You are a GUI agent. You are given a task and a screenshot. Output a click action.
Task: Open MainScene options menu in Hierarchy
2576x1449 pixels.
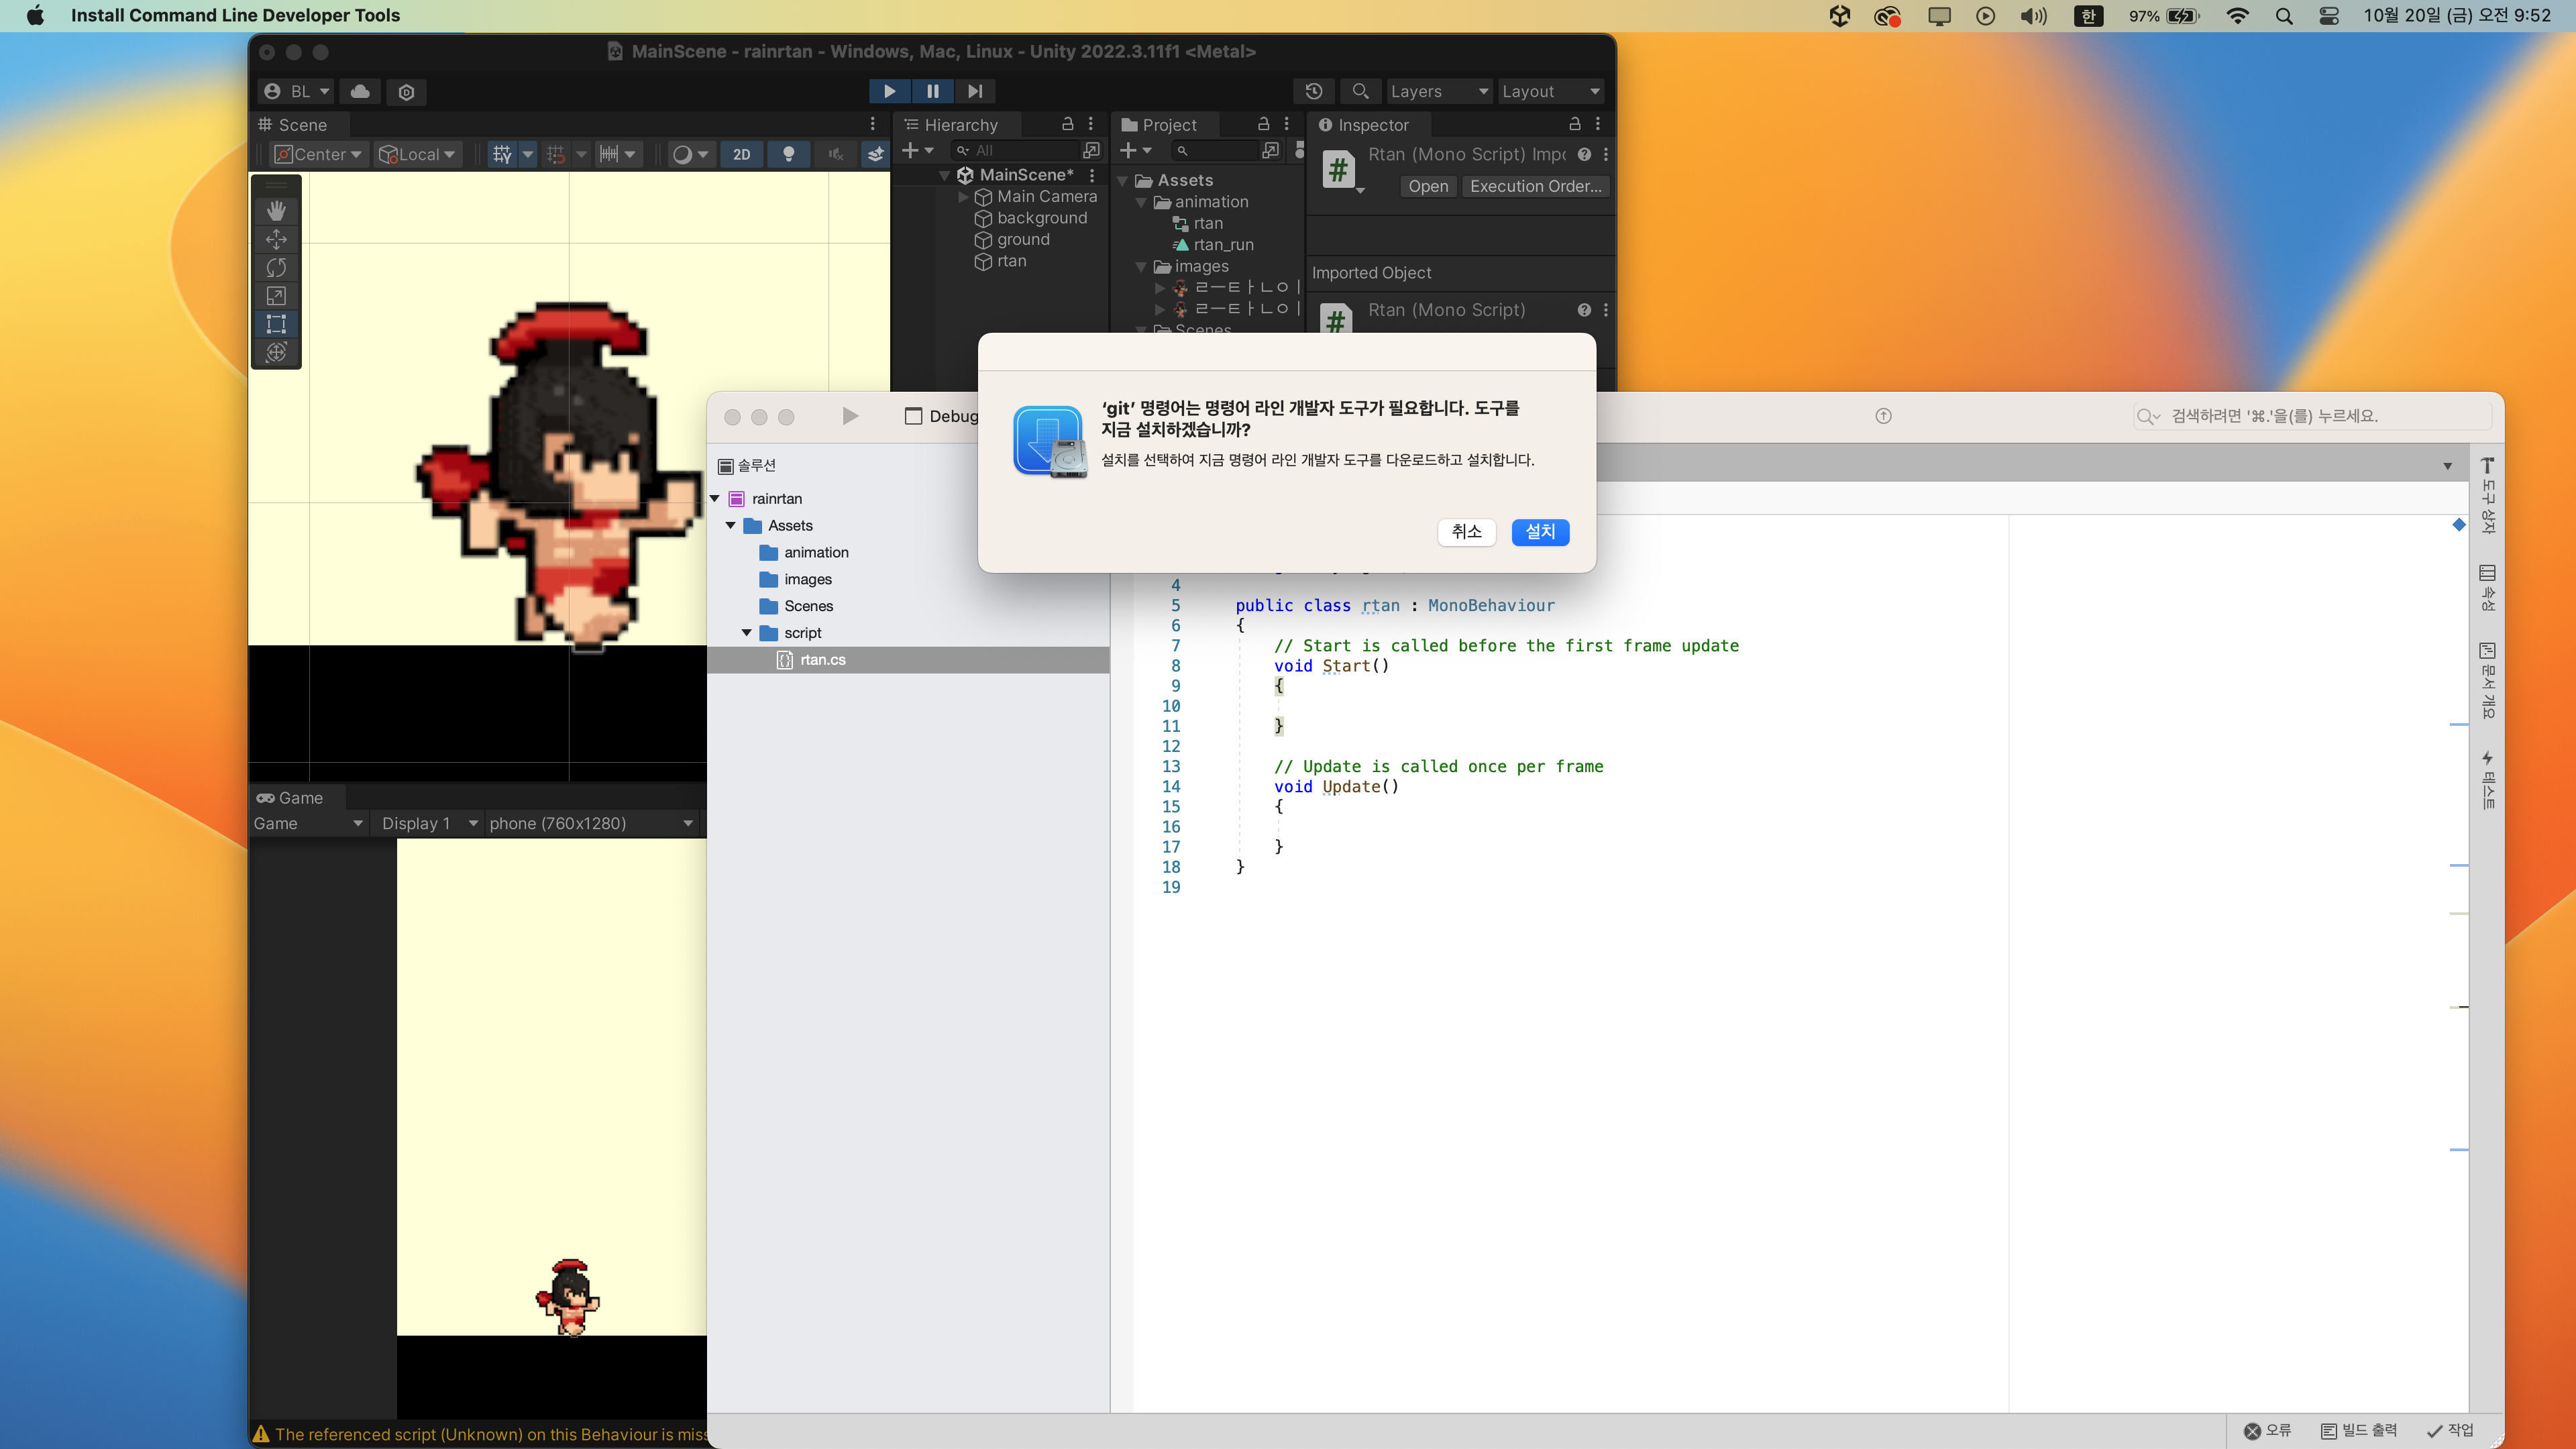(x=1092, y=175)
